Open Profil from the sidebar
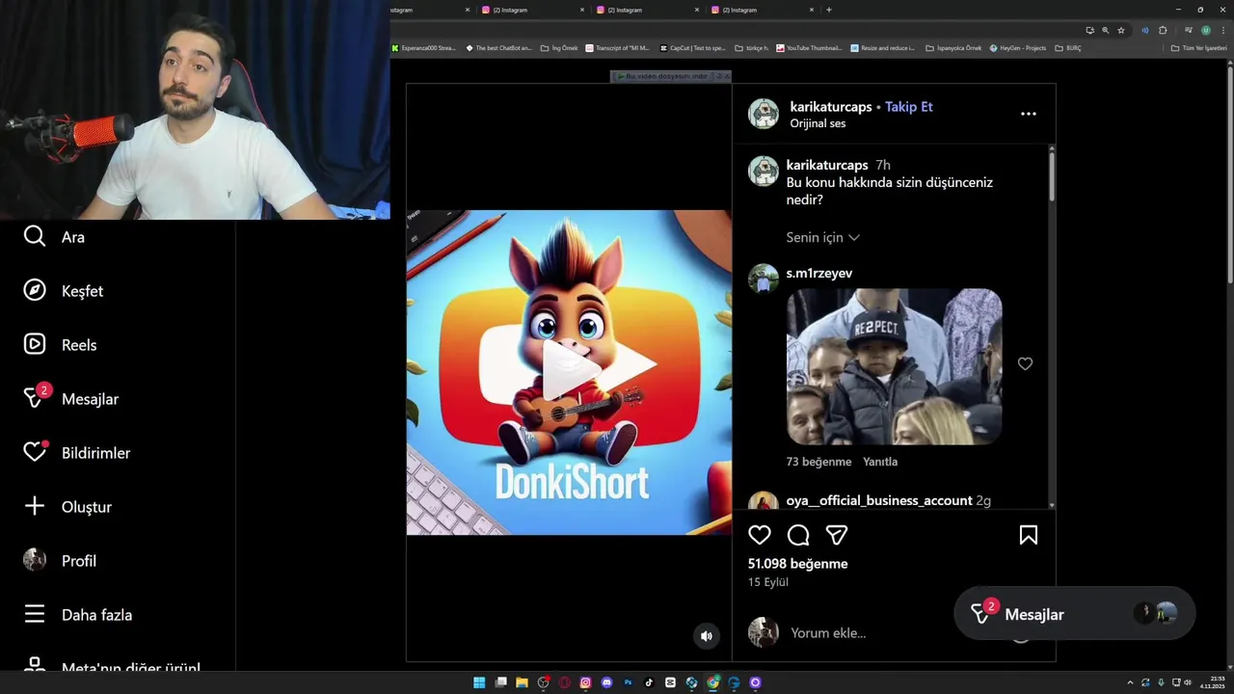1234x694 pixels. tap(60, 561)
